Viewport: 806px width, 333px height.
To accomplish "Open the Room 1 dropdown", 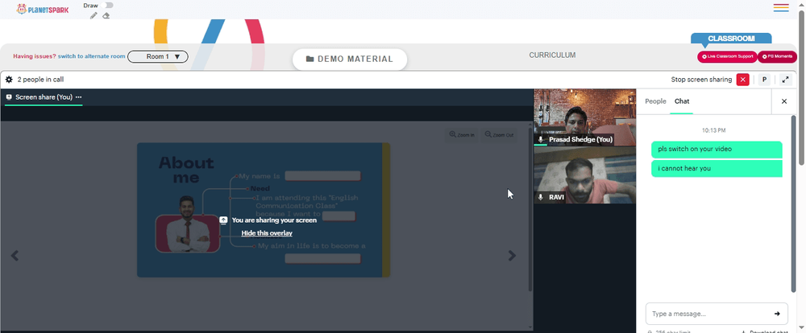I will click(x=158, y=56).
